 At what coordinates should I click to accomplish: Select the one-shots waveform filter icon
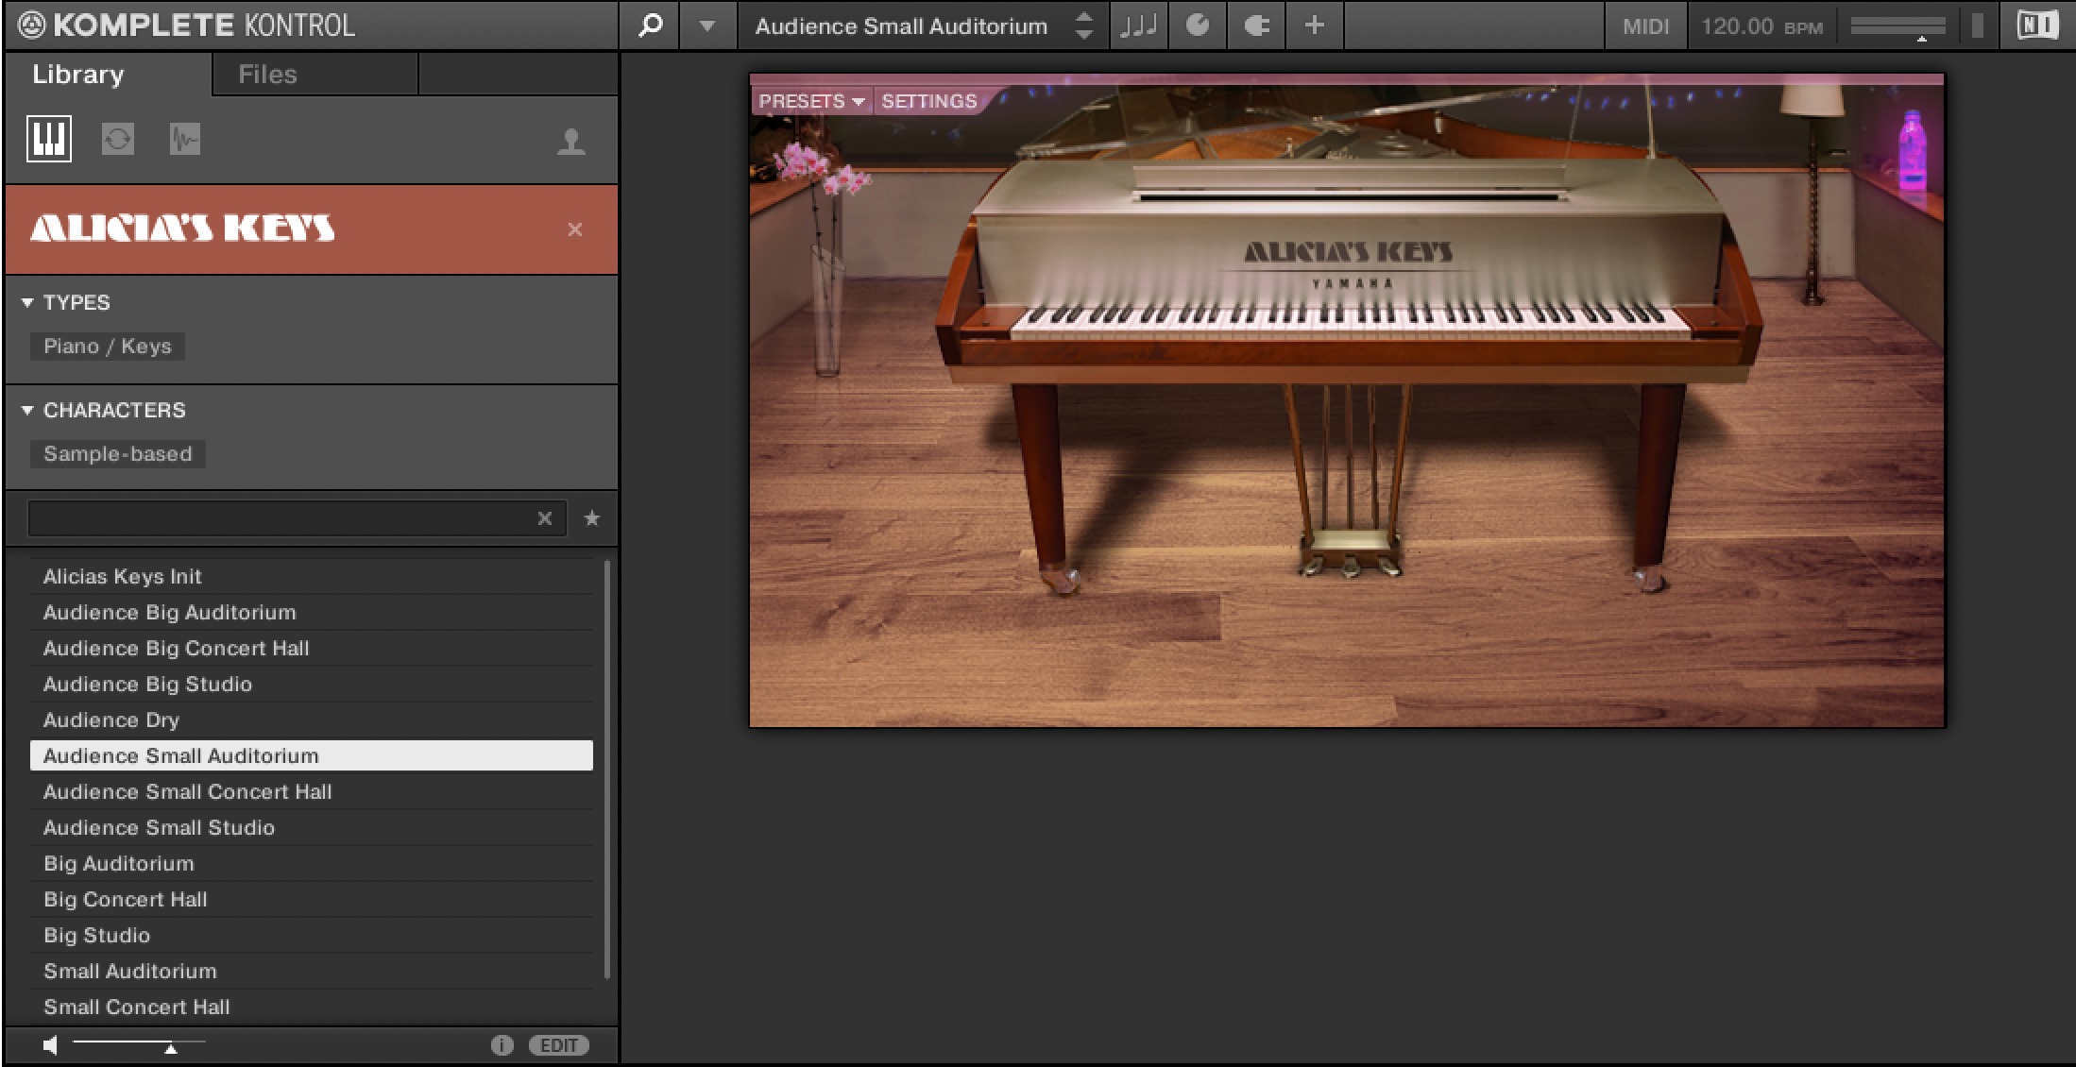[184, 140]
